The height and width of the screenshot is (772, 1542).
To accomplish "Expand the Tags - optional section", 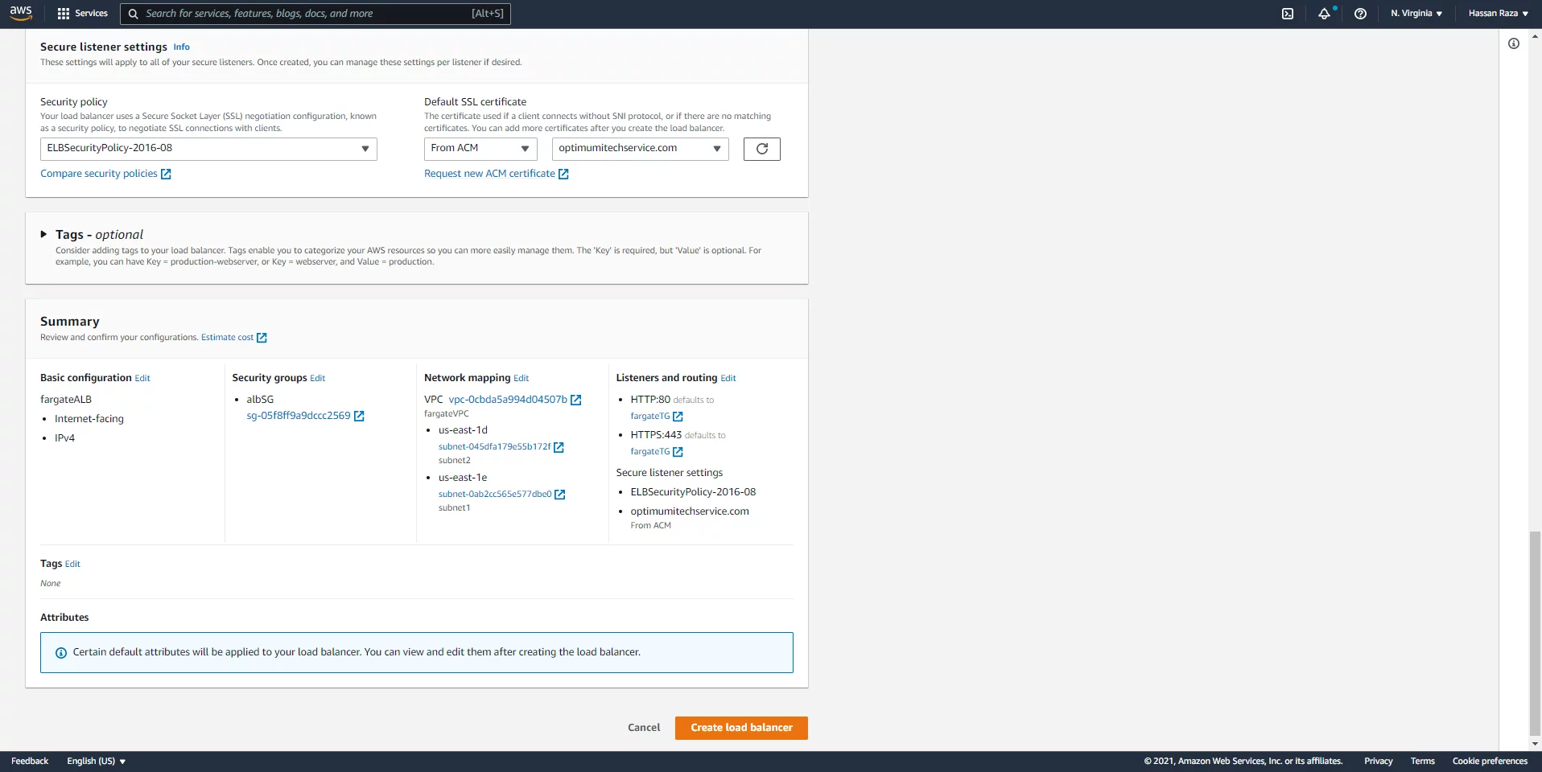I will tap(43, 235).
